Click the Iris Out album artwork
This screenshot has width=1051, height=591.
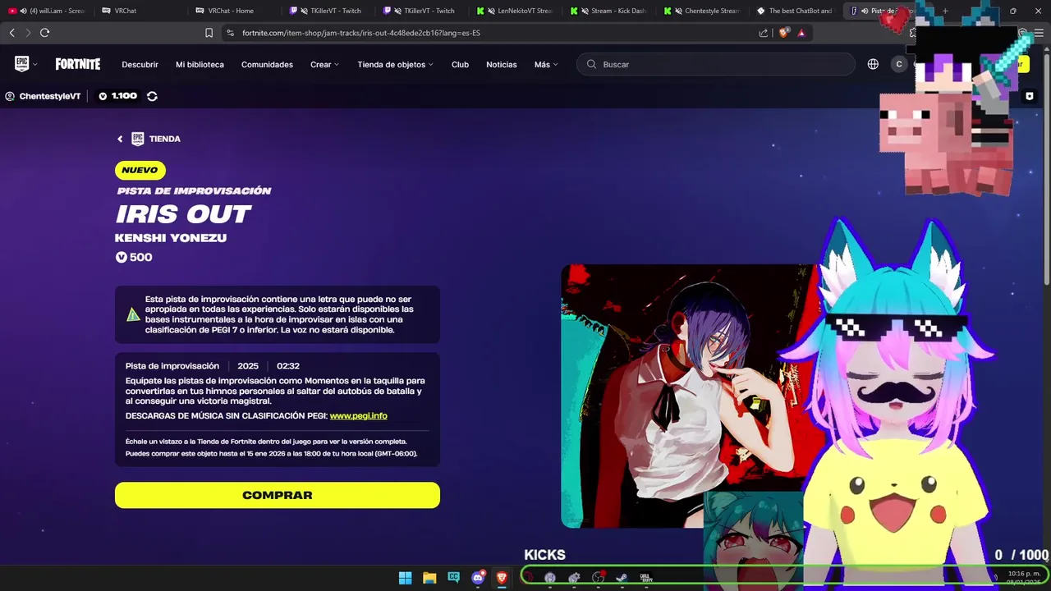tap(692, 396)
